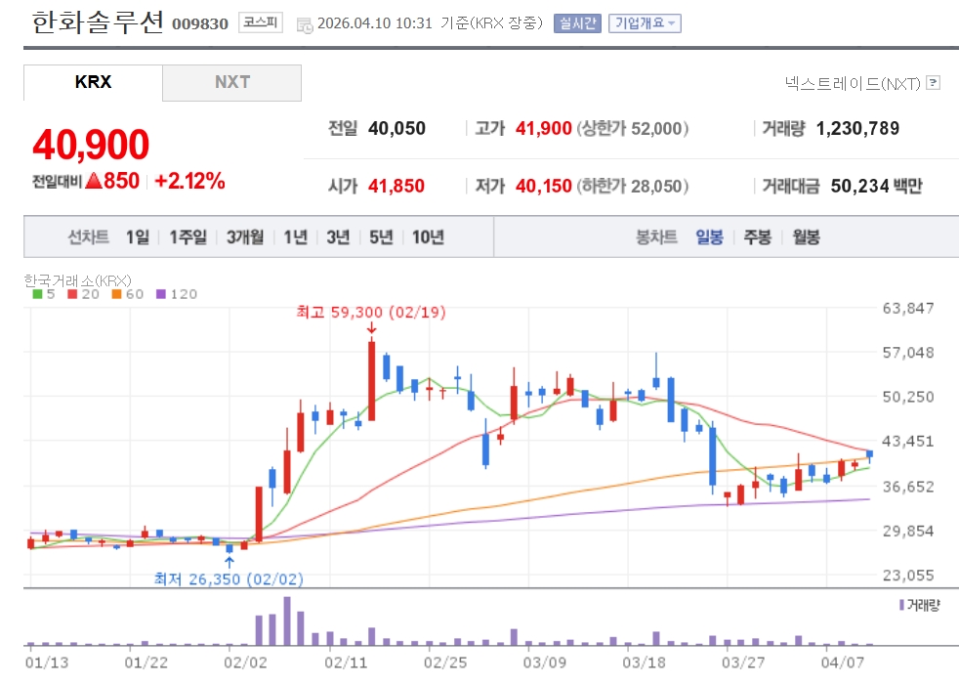The width and height of the screenshot is (959, 684).
Task: Click the 최고 59,300 (02/19) marker
Action: click(371, 313)
